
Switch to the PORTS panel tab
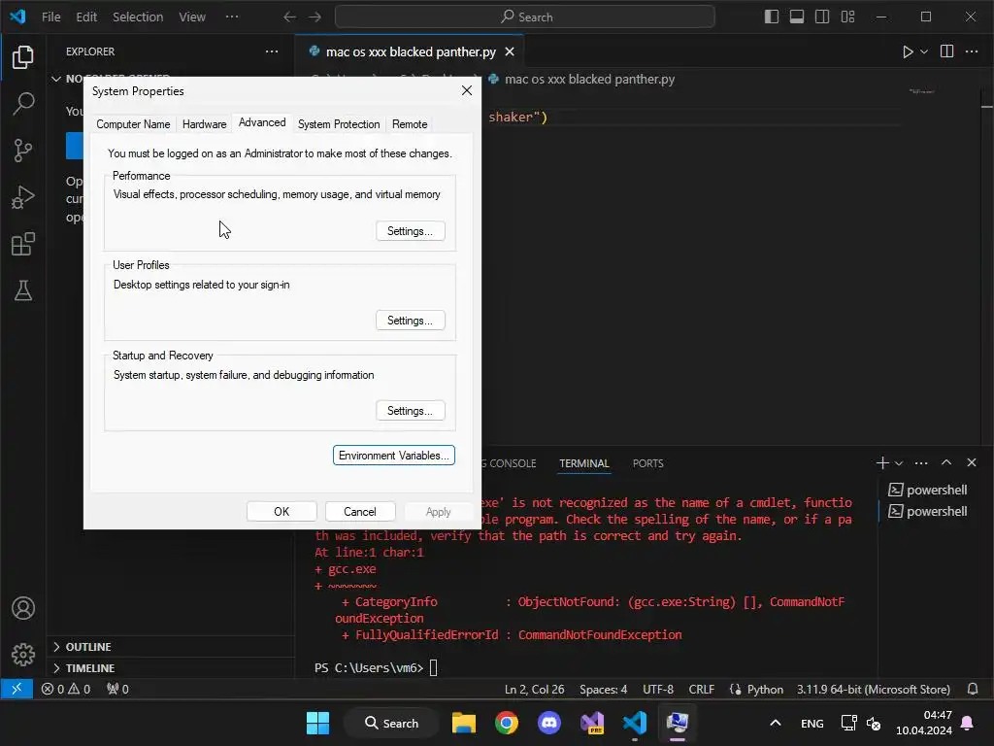click(x=647, y=463)
